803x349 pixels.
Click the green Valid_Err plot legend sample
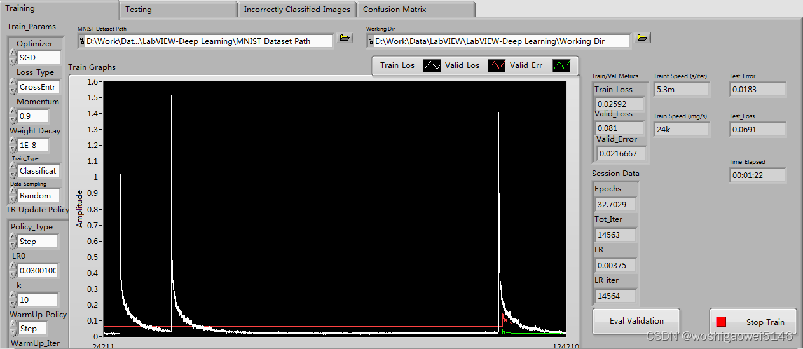(x=561, y=65)
